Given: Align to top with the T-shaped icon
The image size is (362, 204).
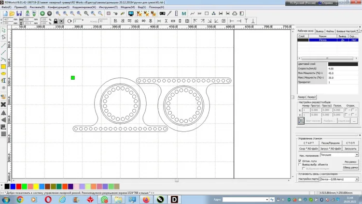Looking at the screenshot, I should click(x=246, y=21).
